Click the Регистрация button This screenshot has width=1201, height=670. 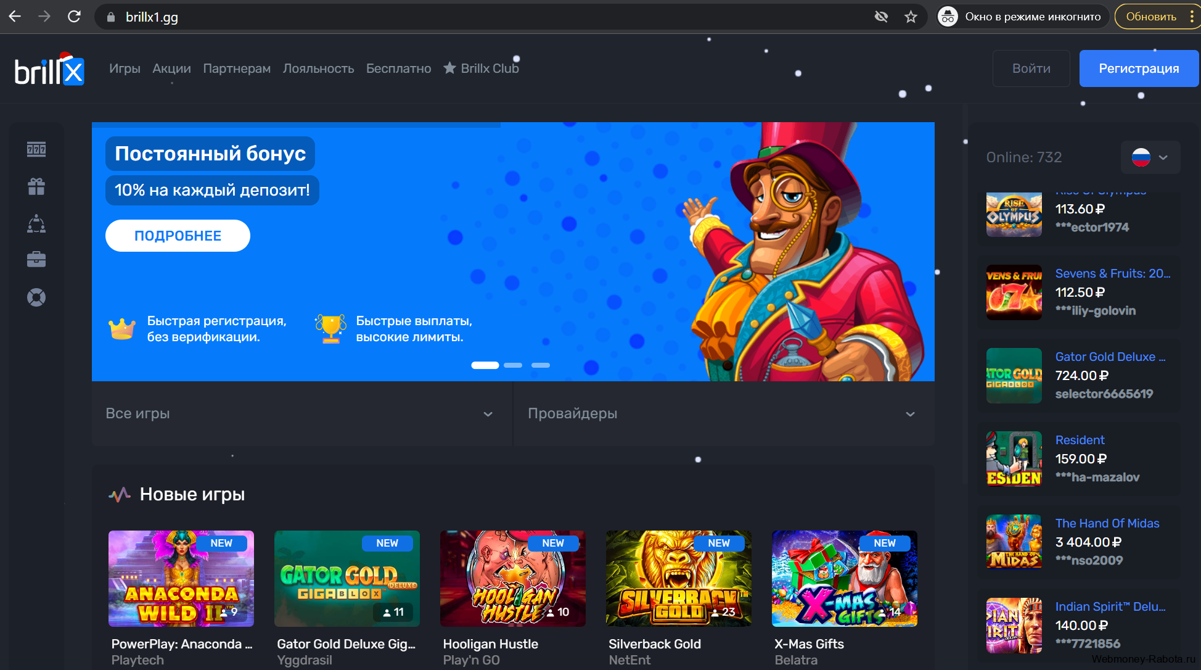(1139, 68)
